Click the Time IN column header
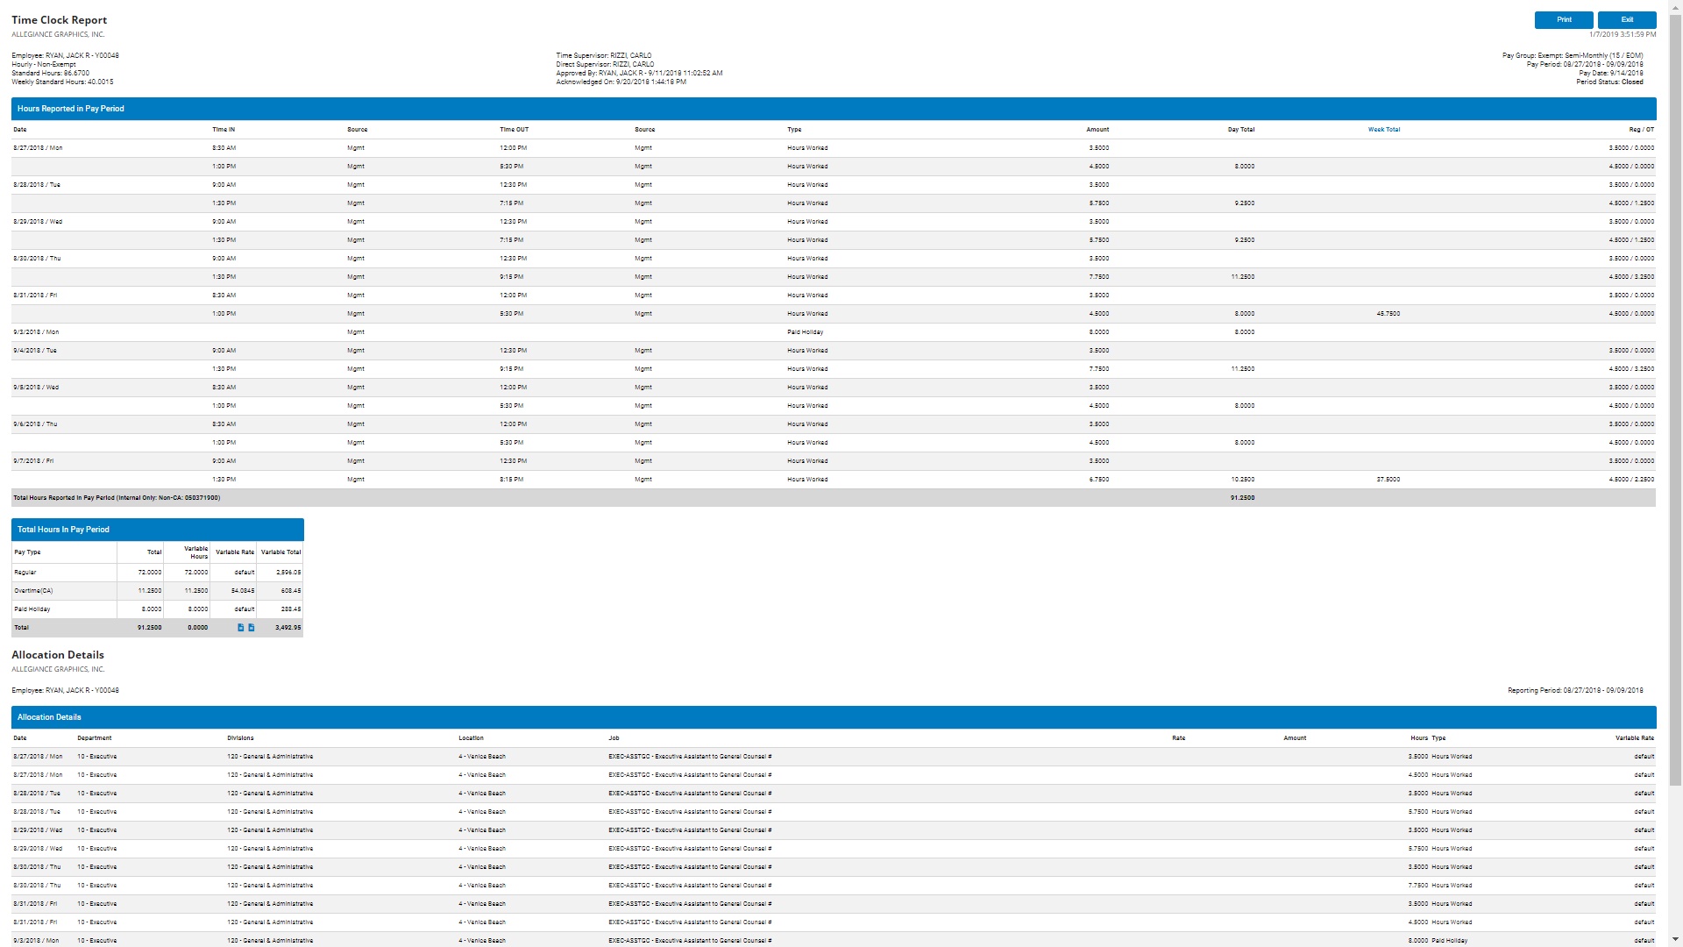The image size is (1683, 947). click(x=224, y=130)
